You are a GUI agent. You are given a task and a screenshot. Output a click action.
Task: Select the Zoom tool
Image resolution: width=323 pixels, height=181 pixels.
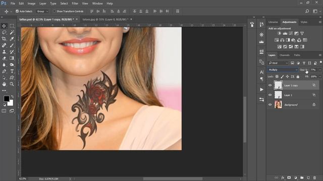(12, 84)
